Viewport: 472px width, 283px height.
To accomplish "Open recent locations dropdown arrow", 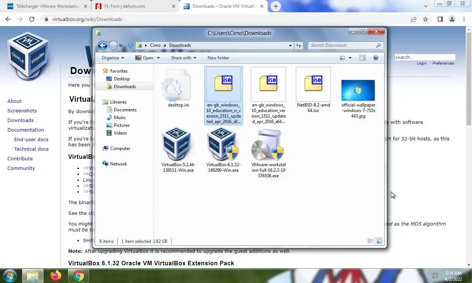I will point(121,46).
